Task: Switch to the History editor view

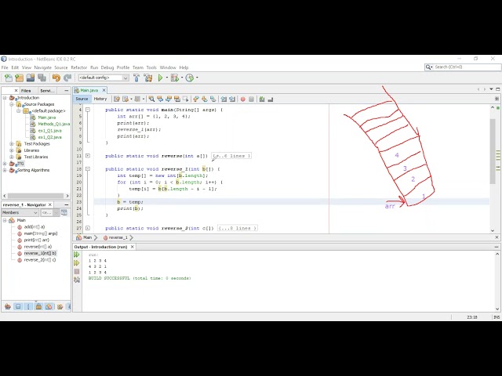Action: (x=100, y=99)
